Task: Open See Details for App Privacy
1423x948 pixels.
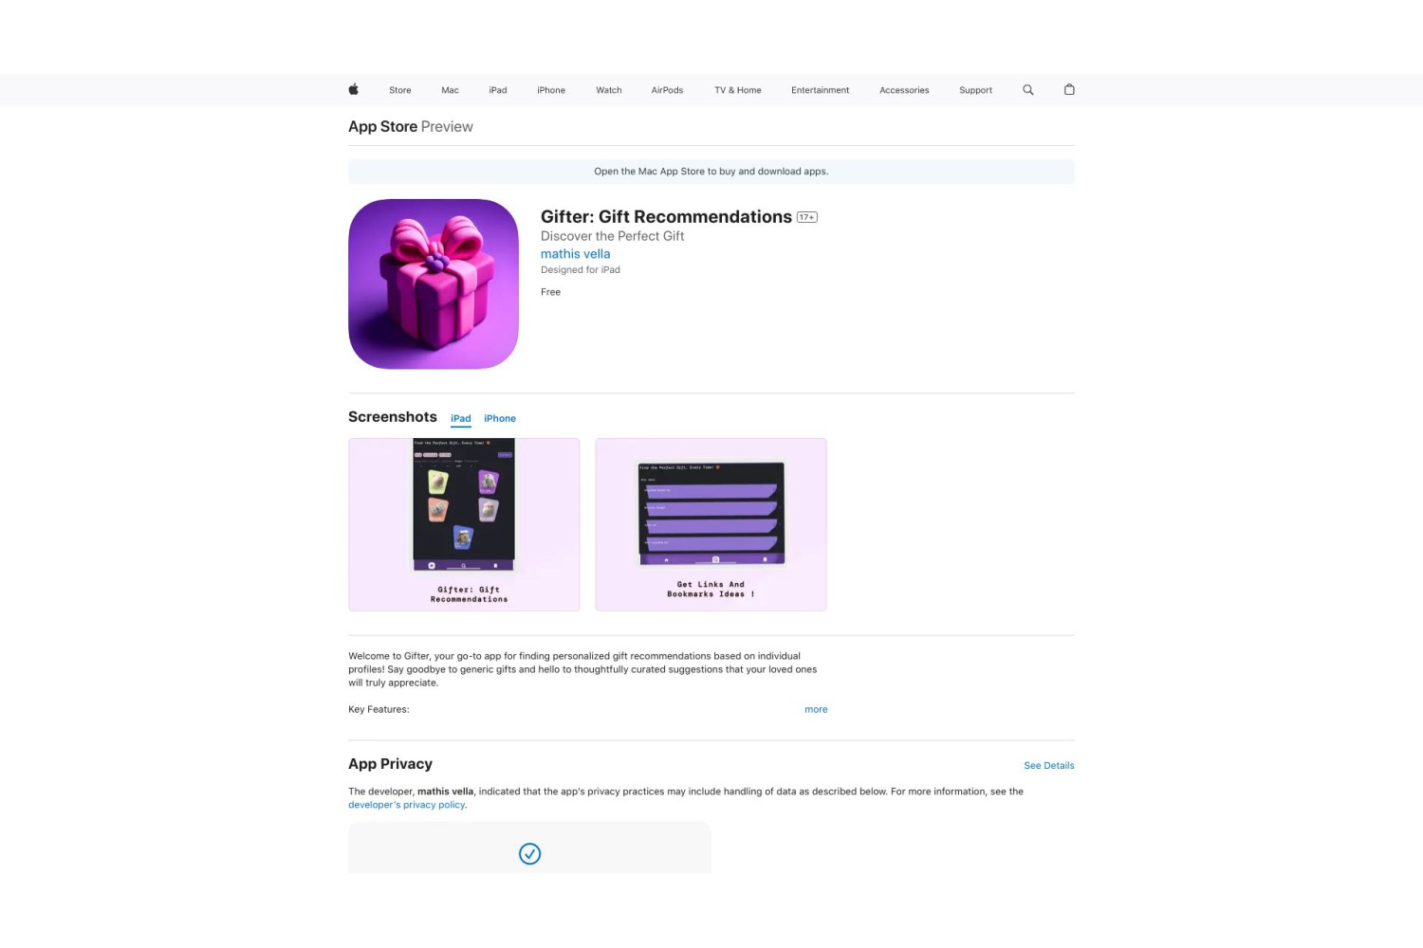Action: (1049, 765)
